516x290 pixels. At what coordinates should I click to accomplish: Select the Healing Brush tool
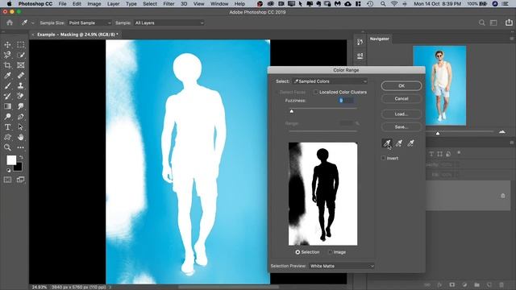[20, 75]
